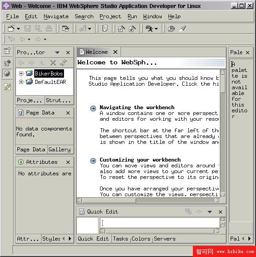Click the Forward navigation arrow in toolbar
256x257 pixels.
pos(38,39)
